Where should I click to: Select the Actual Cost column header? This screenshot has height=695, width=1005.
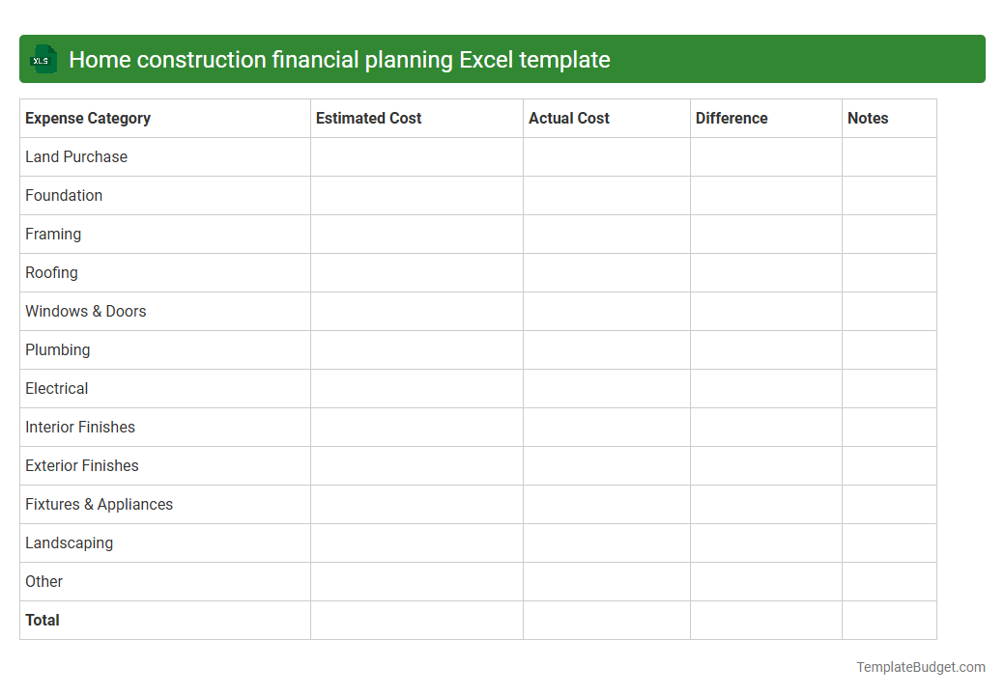tap(568, 118)
